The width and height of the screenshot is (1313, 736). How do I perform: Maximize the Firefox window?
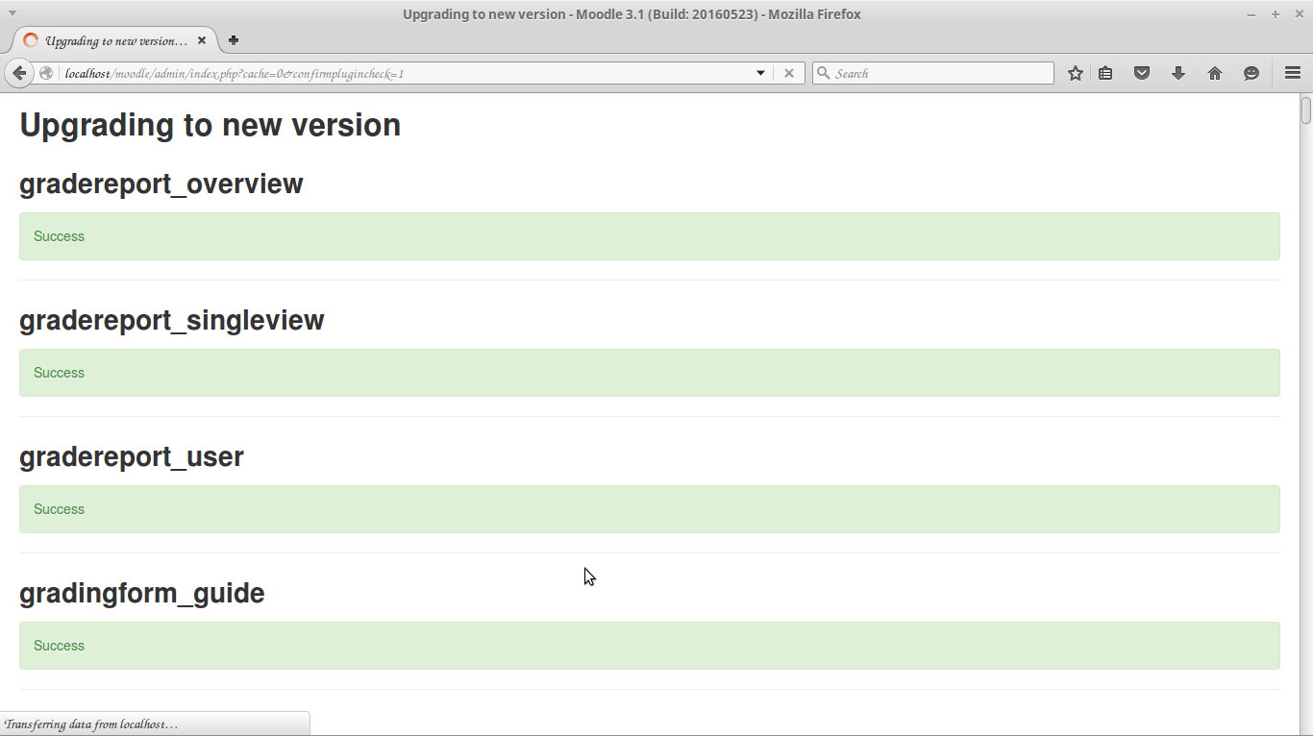point(1276,14)
